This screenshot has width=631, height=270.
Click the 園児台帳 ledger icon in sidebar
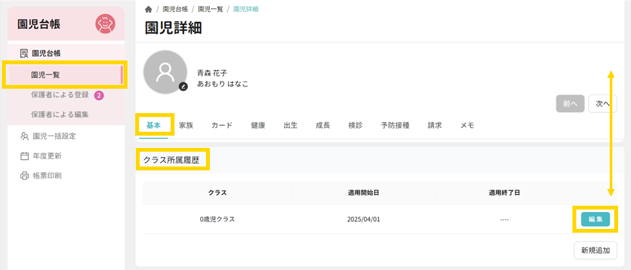coord(24,53)
